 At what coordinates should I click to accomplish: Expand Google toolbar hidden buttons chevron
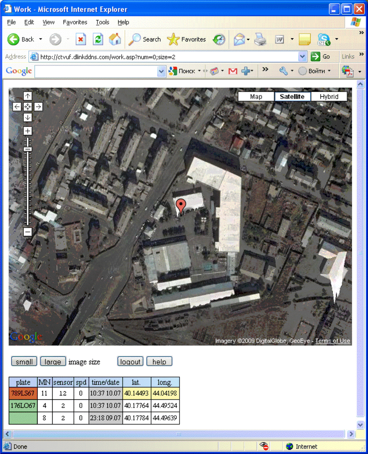pos(265,69)
